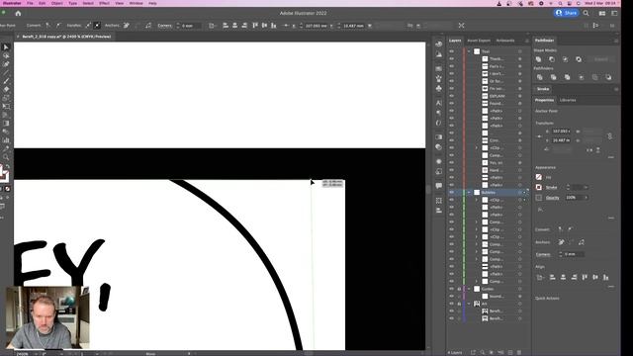Click Exclude in Pathfinder shape modes

[579, 59]
